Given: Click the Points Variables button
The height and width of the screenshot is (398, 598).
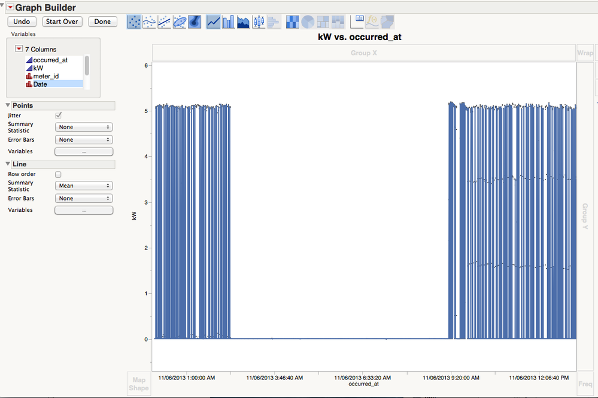Looking at the screenshot, I should point(84,152).
